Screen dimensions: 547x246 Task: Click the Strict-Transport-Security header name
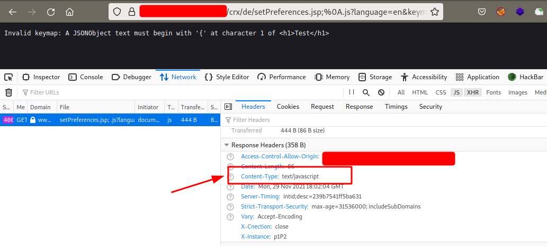point(274,207)
